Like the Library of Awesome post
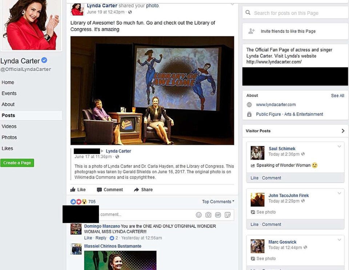This screenshot has width=349, height=270. point(78,190)
